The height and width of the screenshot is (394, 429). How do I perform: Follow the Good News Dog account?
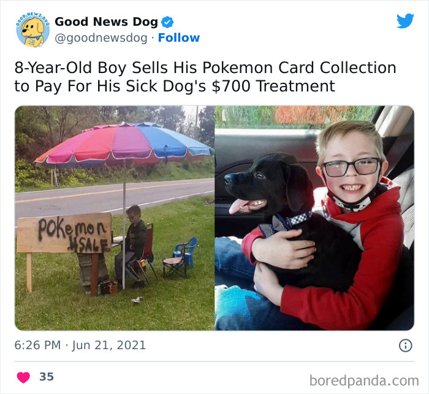pyautogui.click(x=179, y=38)
